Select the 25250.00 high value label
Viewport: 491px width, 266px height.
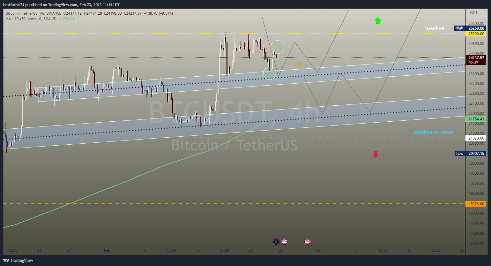click(x=476, y=28)
